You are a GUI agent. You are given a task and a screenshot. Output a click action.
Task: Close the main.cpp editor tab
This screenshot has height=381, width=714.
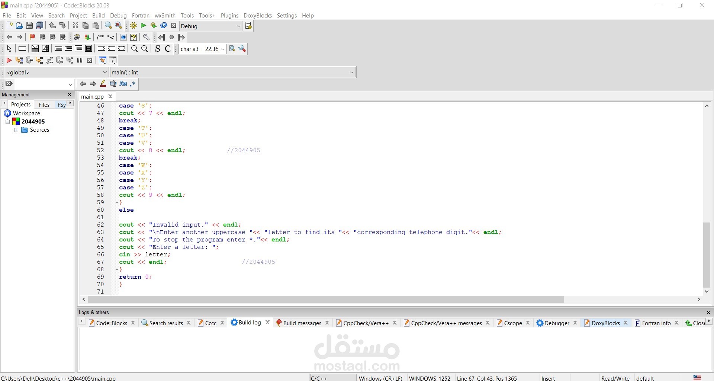tap(110, 96)
